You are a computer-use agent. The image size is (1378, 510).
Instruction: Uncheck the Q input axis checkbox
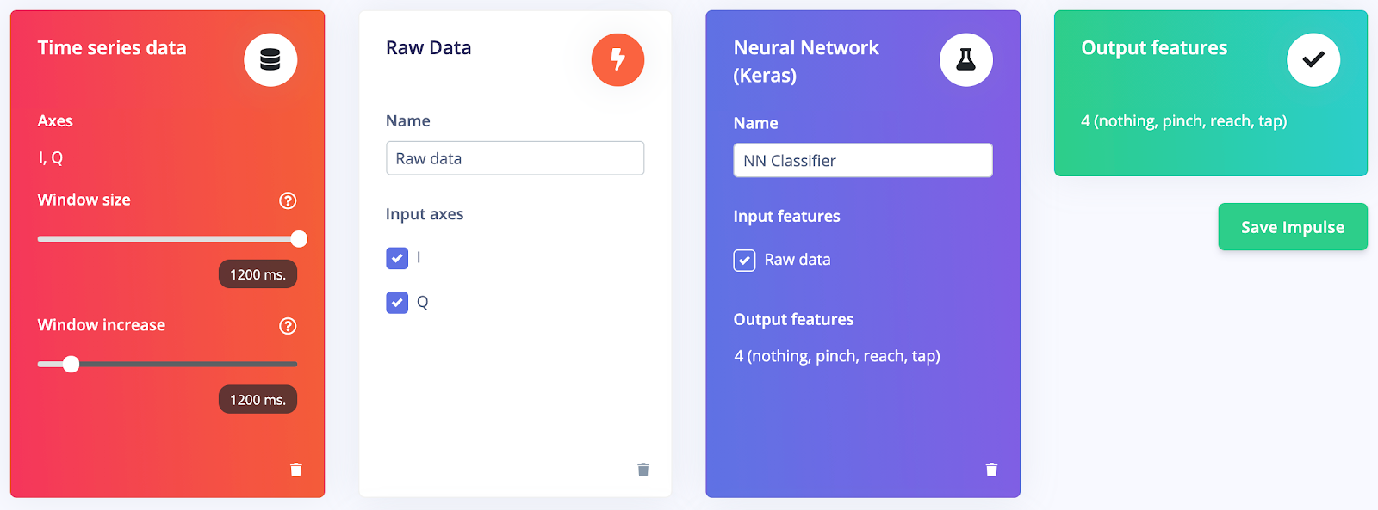click(x=397, y=303)
